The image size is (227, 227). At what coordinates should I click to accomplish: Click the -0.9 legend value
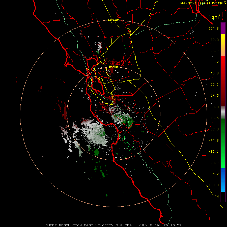coord(215,107)
